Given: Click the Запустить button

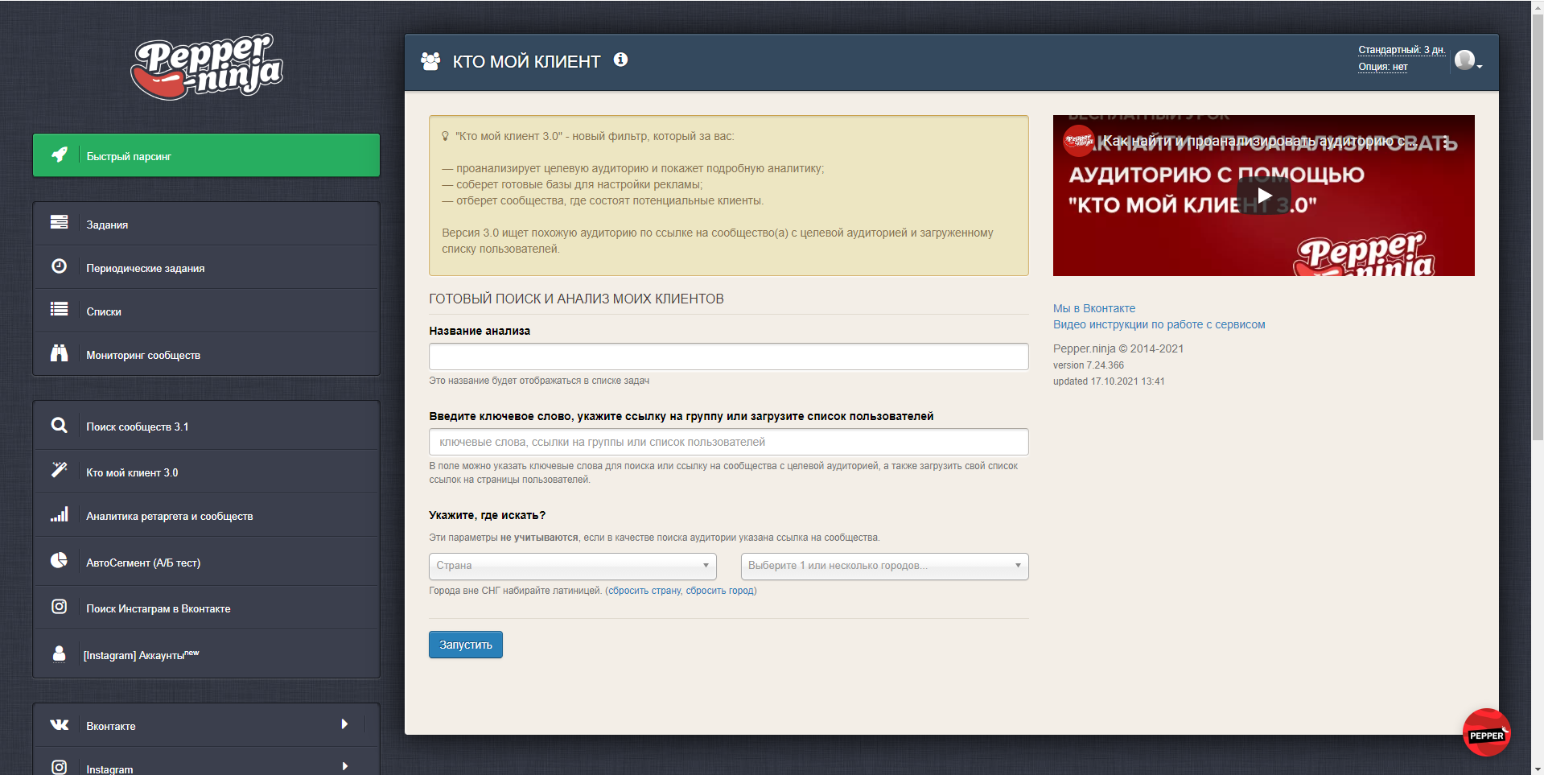Looking at the screenshot, I should (x=466, y=645).
